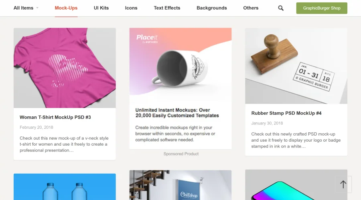The width and height of the screenshot is (361, 200).
Task: Open Rubber Stamp PSD MockUp #4 link
Action: click(286, 113)
